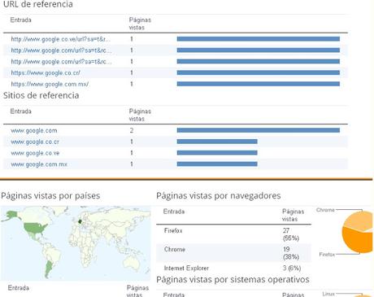Click the United States on the world map
This screenshot has width=374, height=297.
tap(35, 228)
